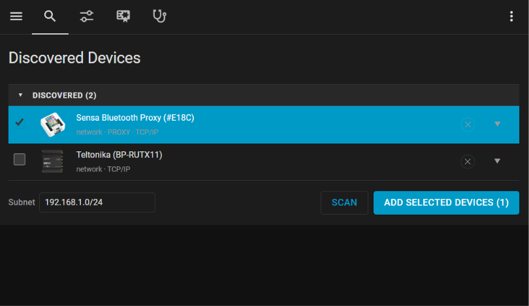Click the Discovered Devices heading

point(74,57)
